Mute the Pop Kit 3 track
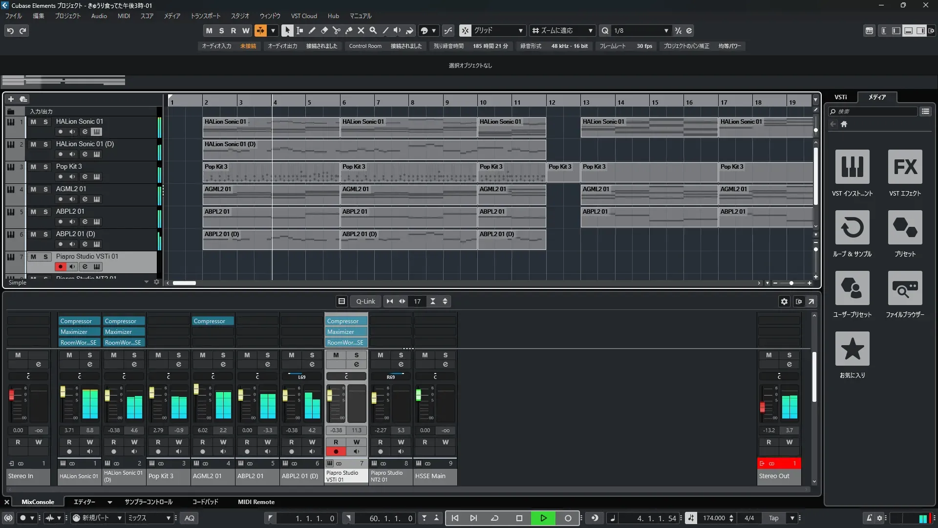Viewport: 938px width, 528px height. (33, 167)
